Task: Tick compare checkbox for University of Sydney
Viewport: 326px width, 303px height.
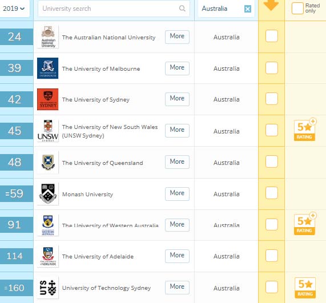Action: tap(272, 99)
